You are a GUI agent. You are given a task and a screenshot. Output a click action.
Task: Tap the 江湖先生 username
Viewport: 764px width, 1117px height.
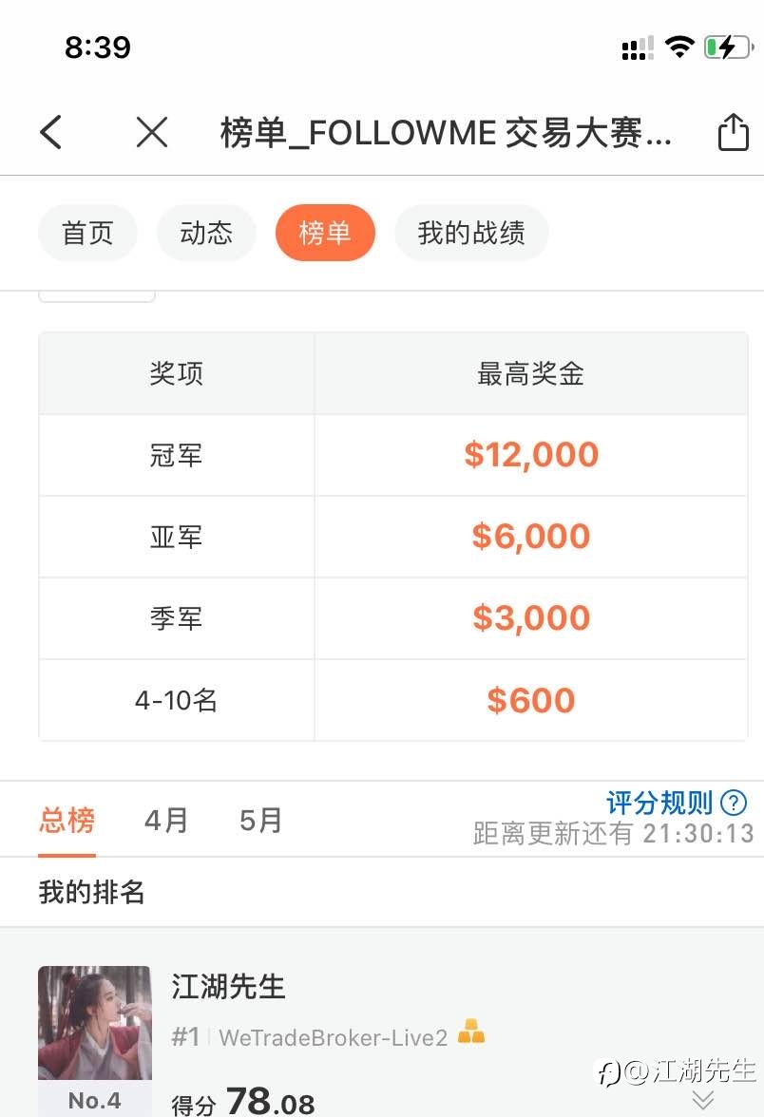coord(228,987)
